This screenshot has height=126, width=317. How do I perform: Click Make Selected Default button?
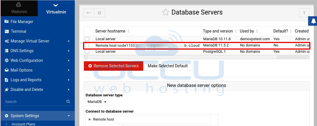(167, 66)
